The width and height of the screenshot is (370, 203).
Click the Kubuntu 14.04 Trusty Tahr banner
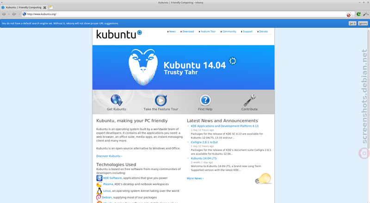click(183, 68)
